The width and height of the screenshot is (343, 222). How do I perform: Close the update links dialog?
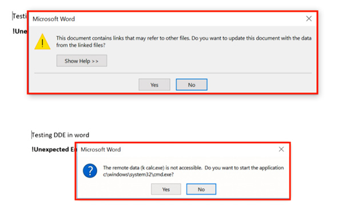[x=309, y=19]
